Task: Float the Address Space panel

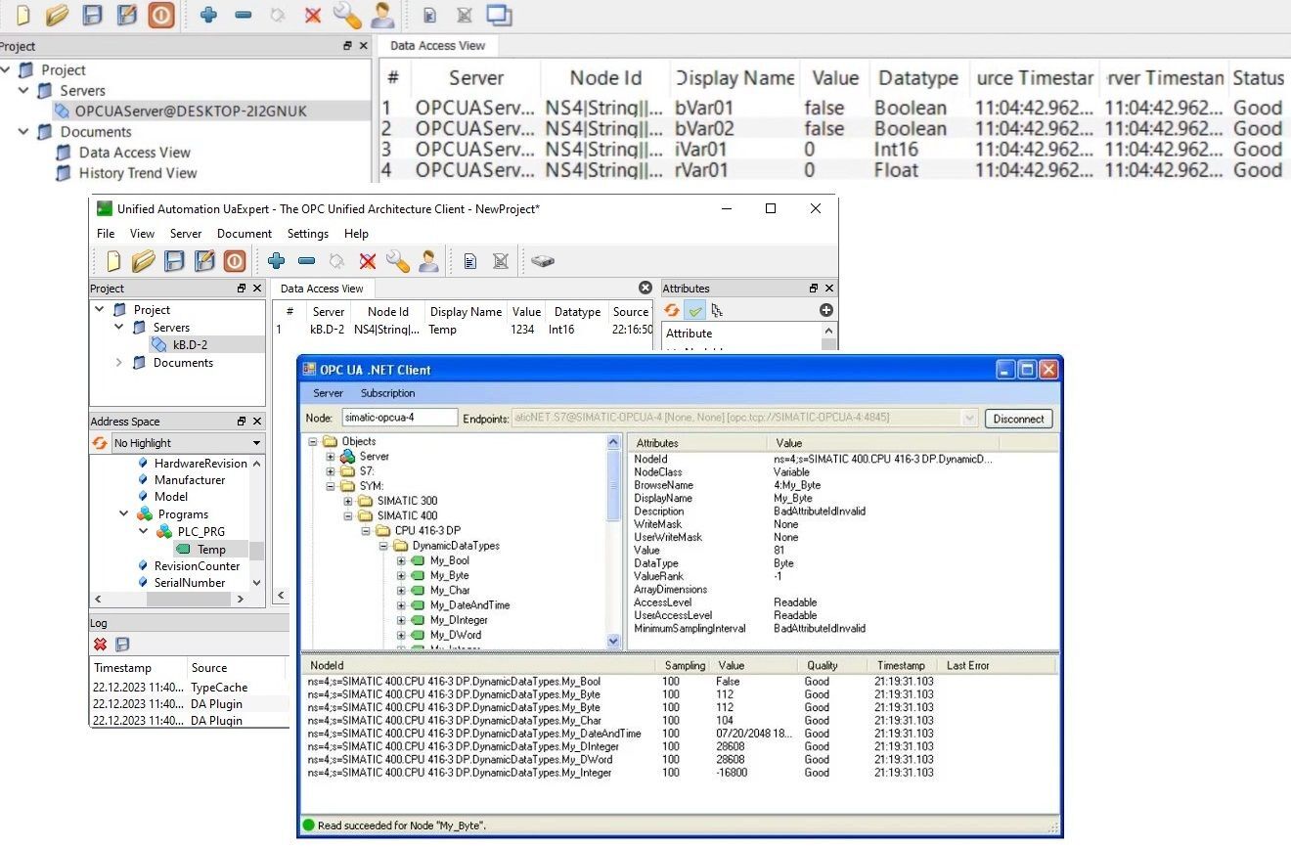Action: pyautogui.click(x=242, y=422)
